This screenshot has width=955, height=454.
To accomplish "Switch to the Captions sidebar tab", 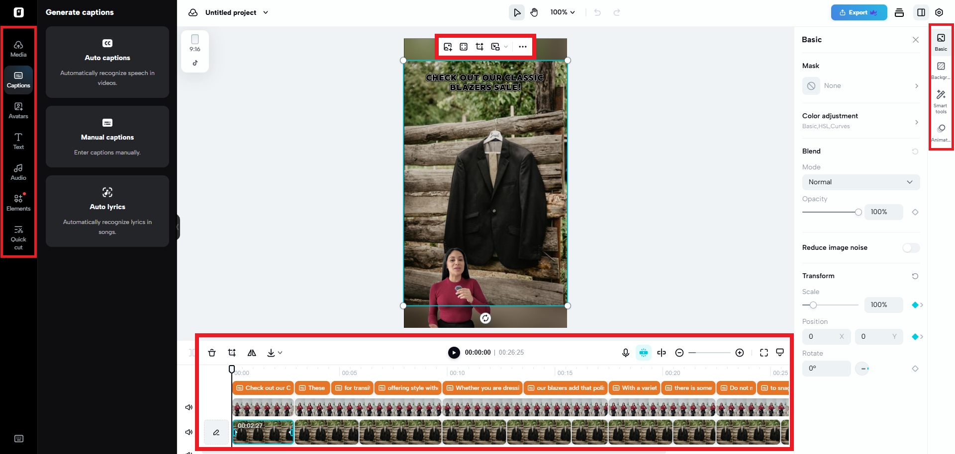I will coord(18,80).
